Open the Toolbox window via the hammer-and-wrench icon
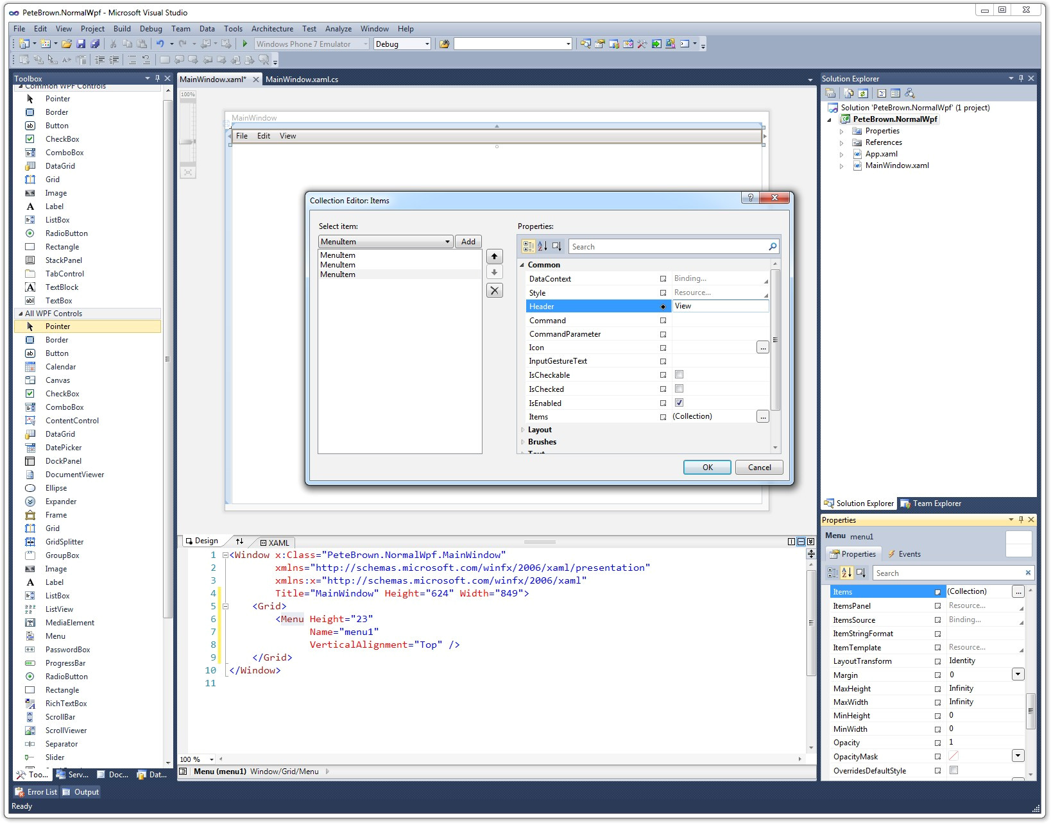1051x828 pixels. (x=642, y=44)
